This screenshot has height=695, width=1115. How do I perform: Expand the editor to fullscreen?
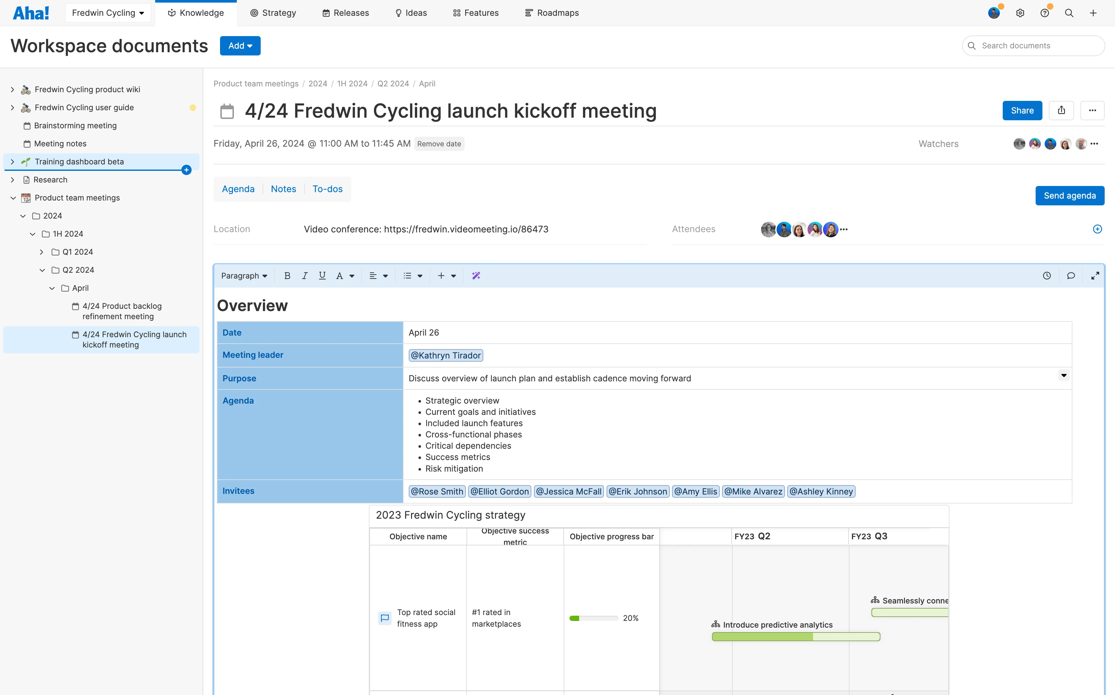pyautogui.click(x=1095, y=275)
